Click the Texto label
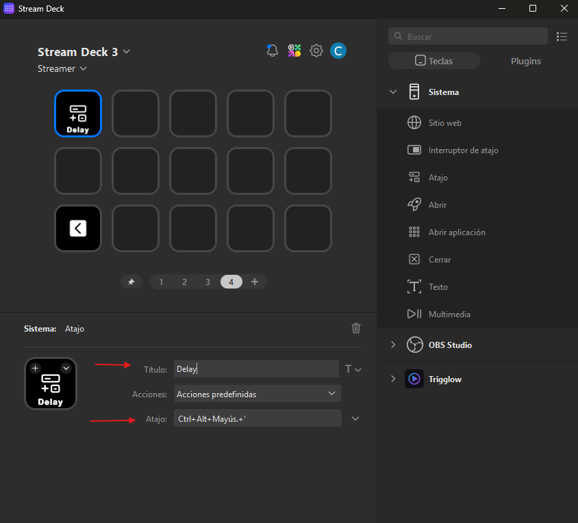The image size is (578, 523). pyautogui.click(x=438, y=286)
